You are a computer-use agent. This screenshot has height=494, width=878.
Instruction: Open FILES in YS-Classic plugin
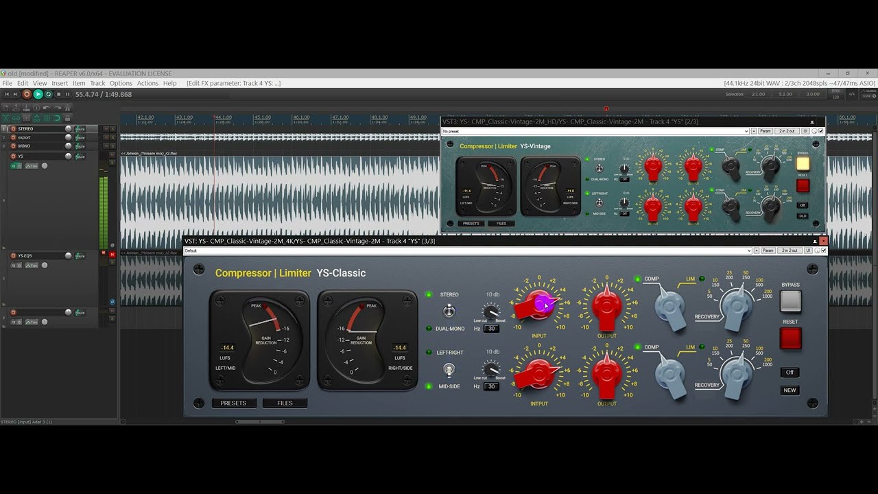[x=285, y=403]
